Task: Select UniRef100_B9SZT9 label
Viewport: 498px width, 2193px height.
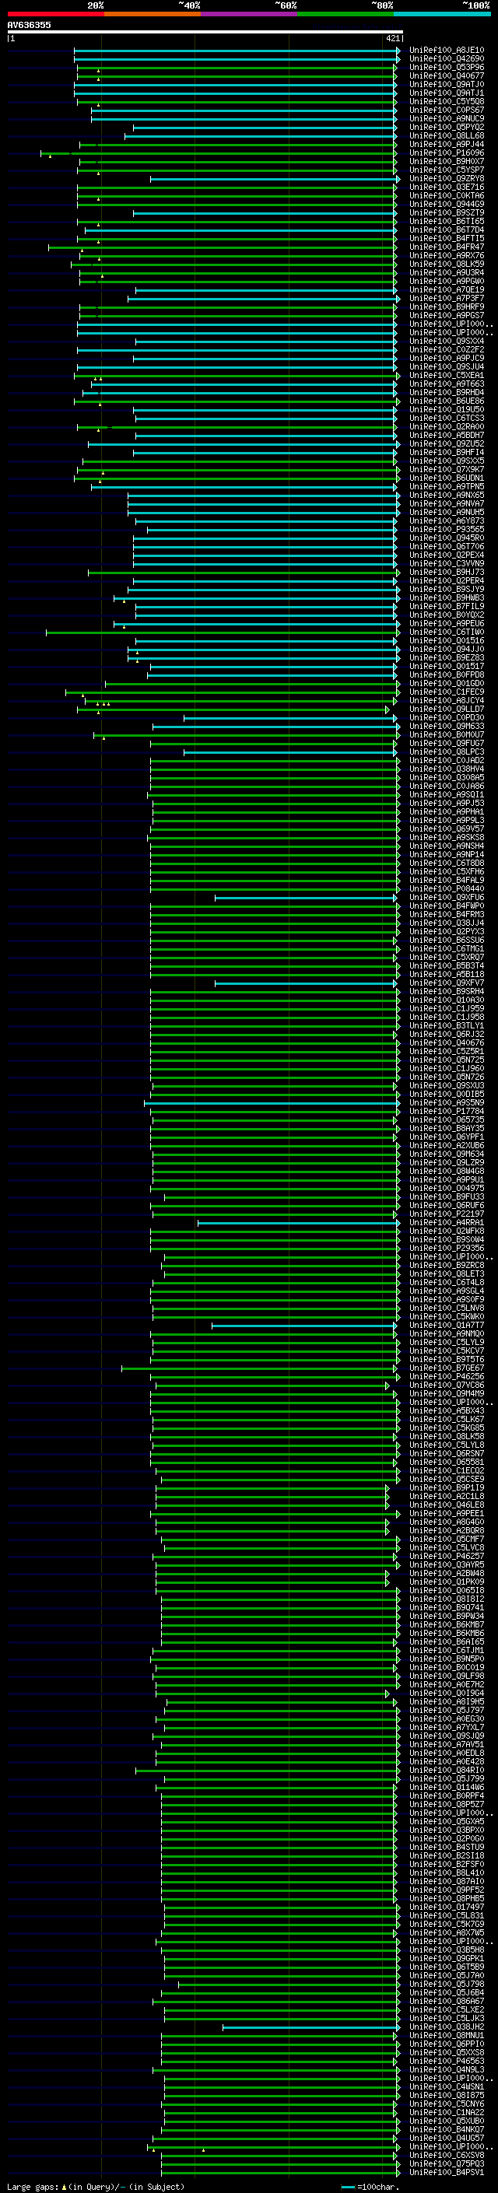Action: (x=446, y=213)
